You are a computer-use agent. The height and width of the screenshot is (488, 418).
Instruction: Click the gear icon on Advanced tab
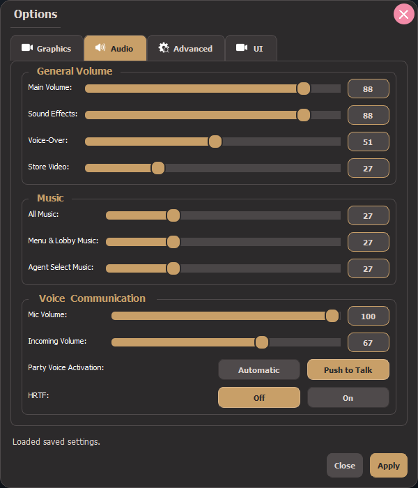164,47
